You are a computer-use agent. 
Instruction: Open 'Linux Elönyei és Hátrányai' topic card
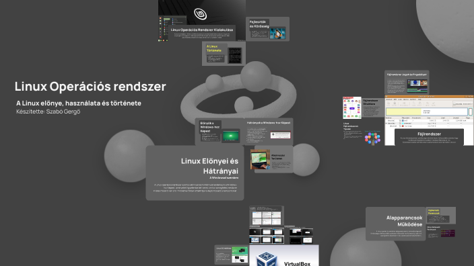coord(195,173)
